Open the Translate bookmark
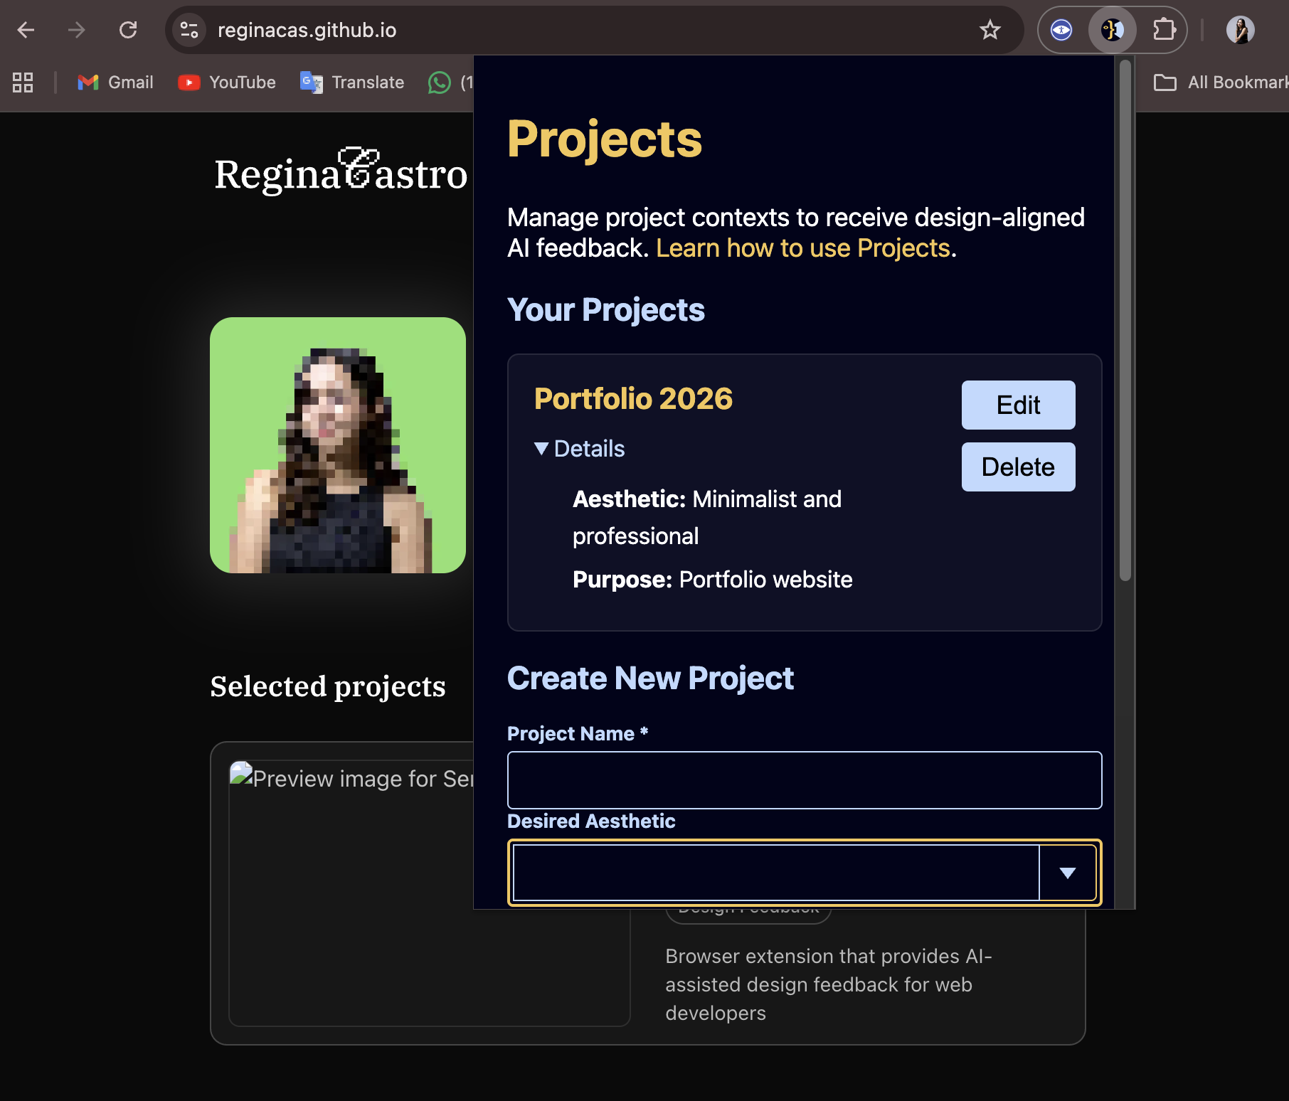 tap(352, 83)
